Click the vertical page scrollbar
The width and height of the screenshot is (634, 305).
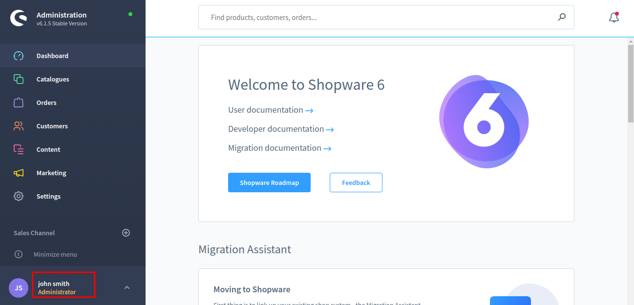click(x=631, y=83)
